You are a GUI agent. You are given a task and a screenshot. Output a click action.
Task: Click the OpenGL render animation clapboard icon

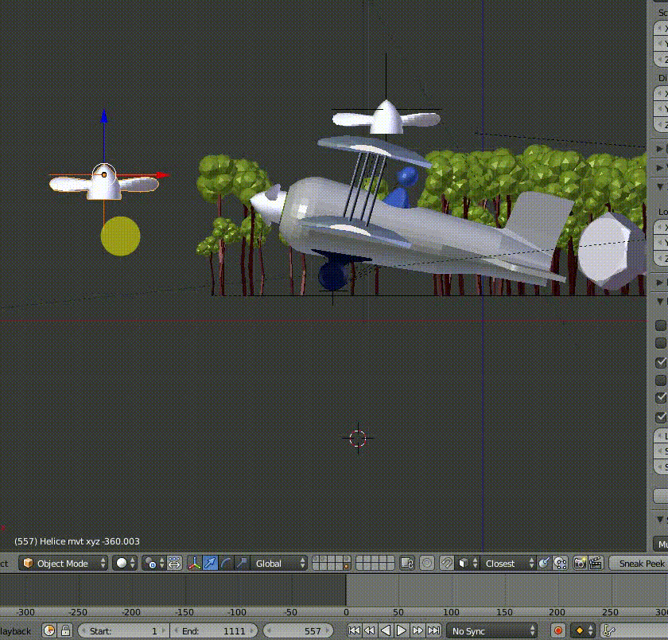tap(595, 563)
